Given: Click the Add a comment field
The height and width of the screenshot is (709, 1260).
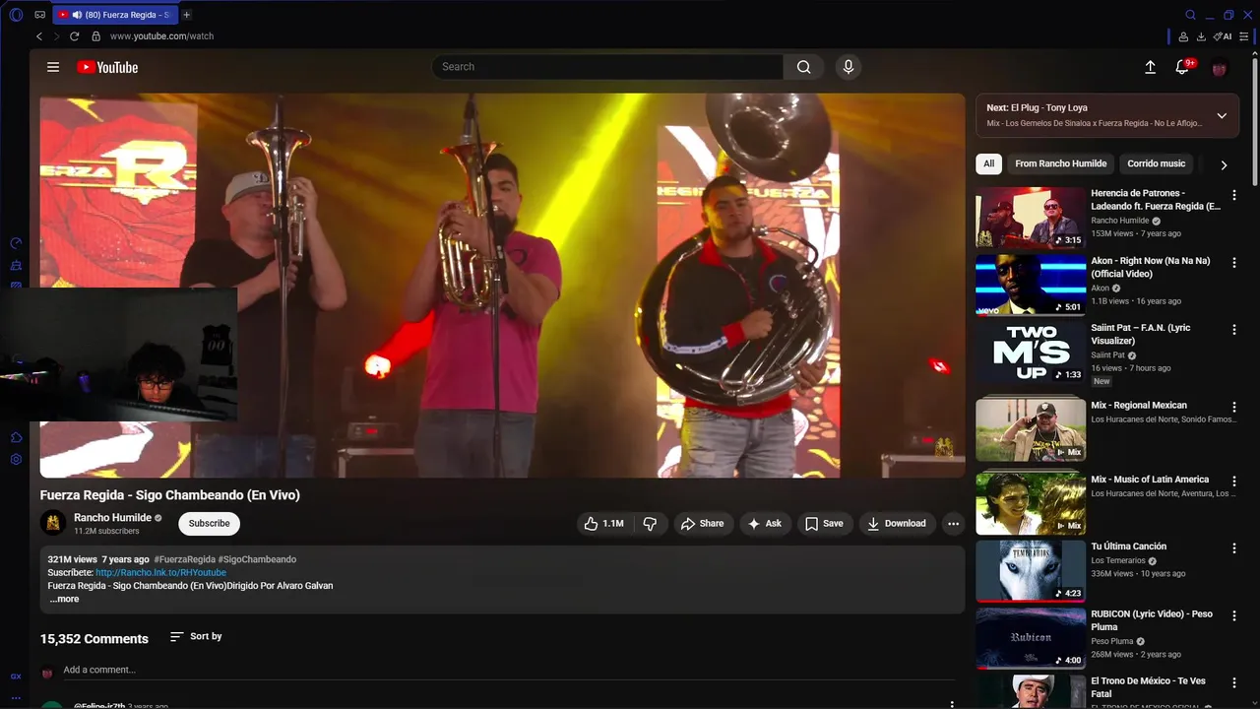Looking at the screenshot, I should coord(509,670).
